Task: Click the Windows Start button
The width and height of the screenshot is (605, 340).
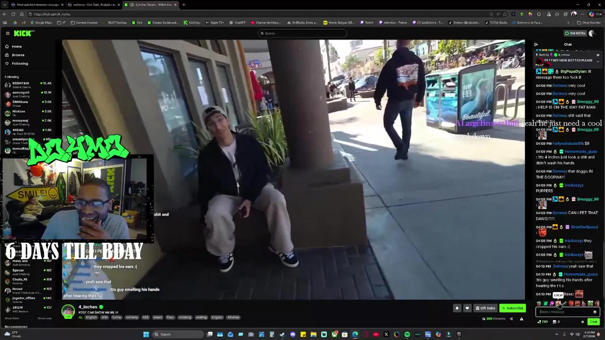Action: [146, 334]
